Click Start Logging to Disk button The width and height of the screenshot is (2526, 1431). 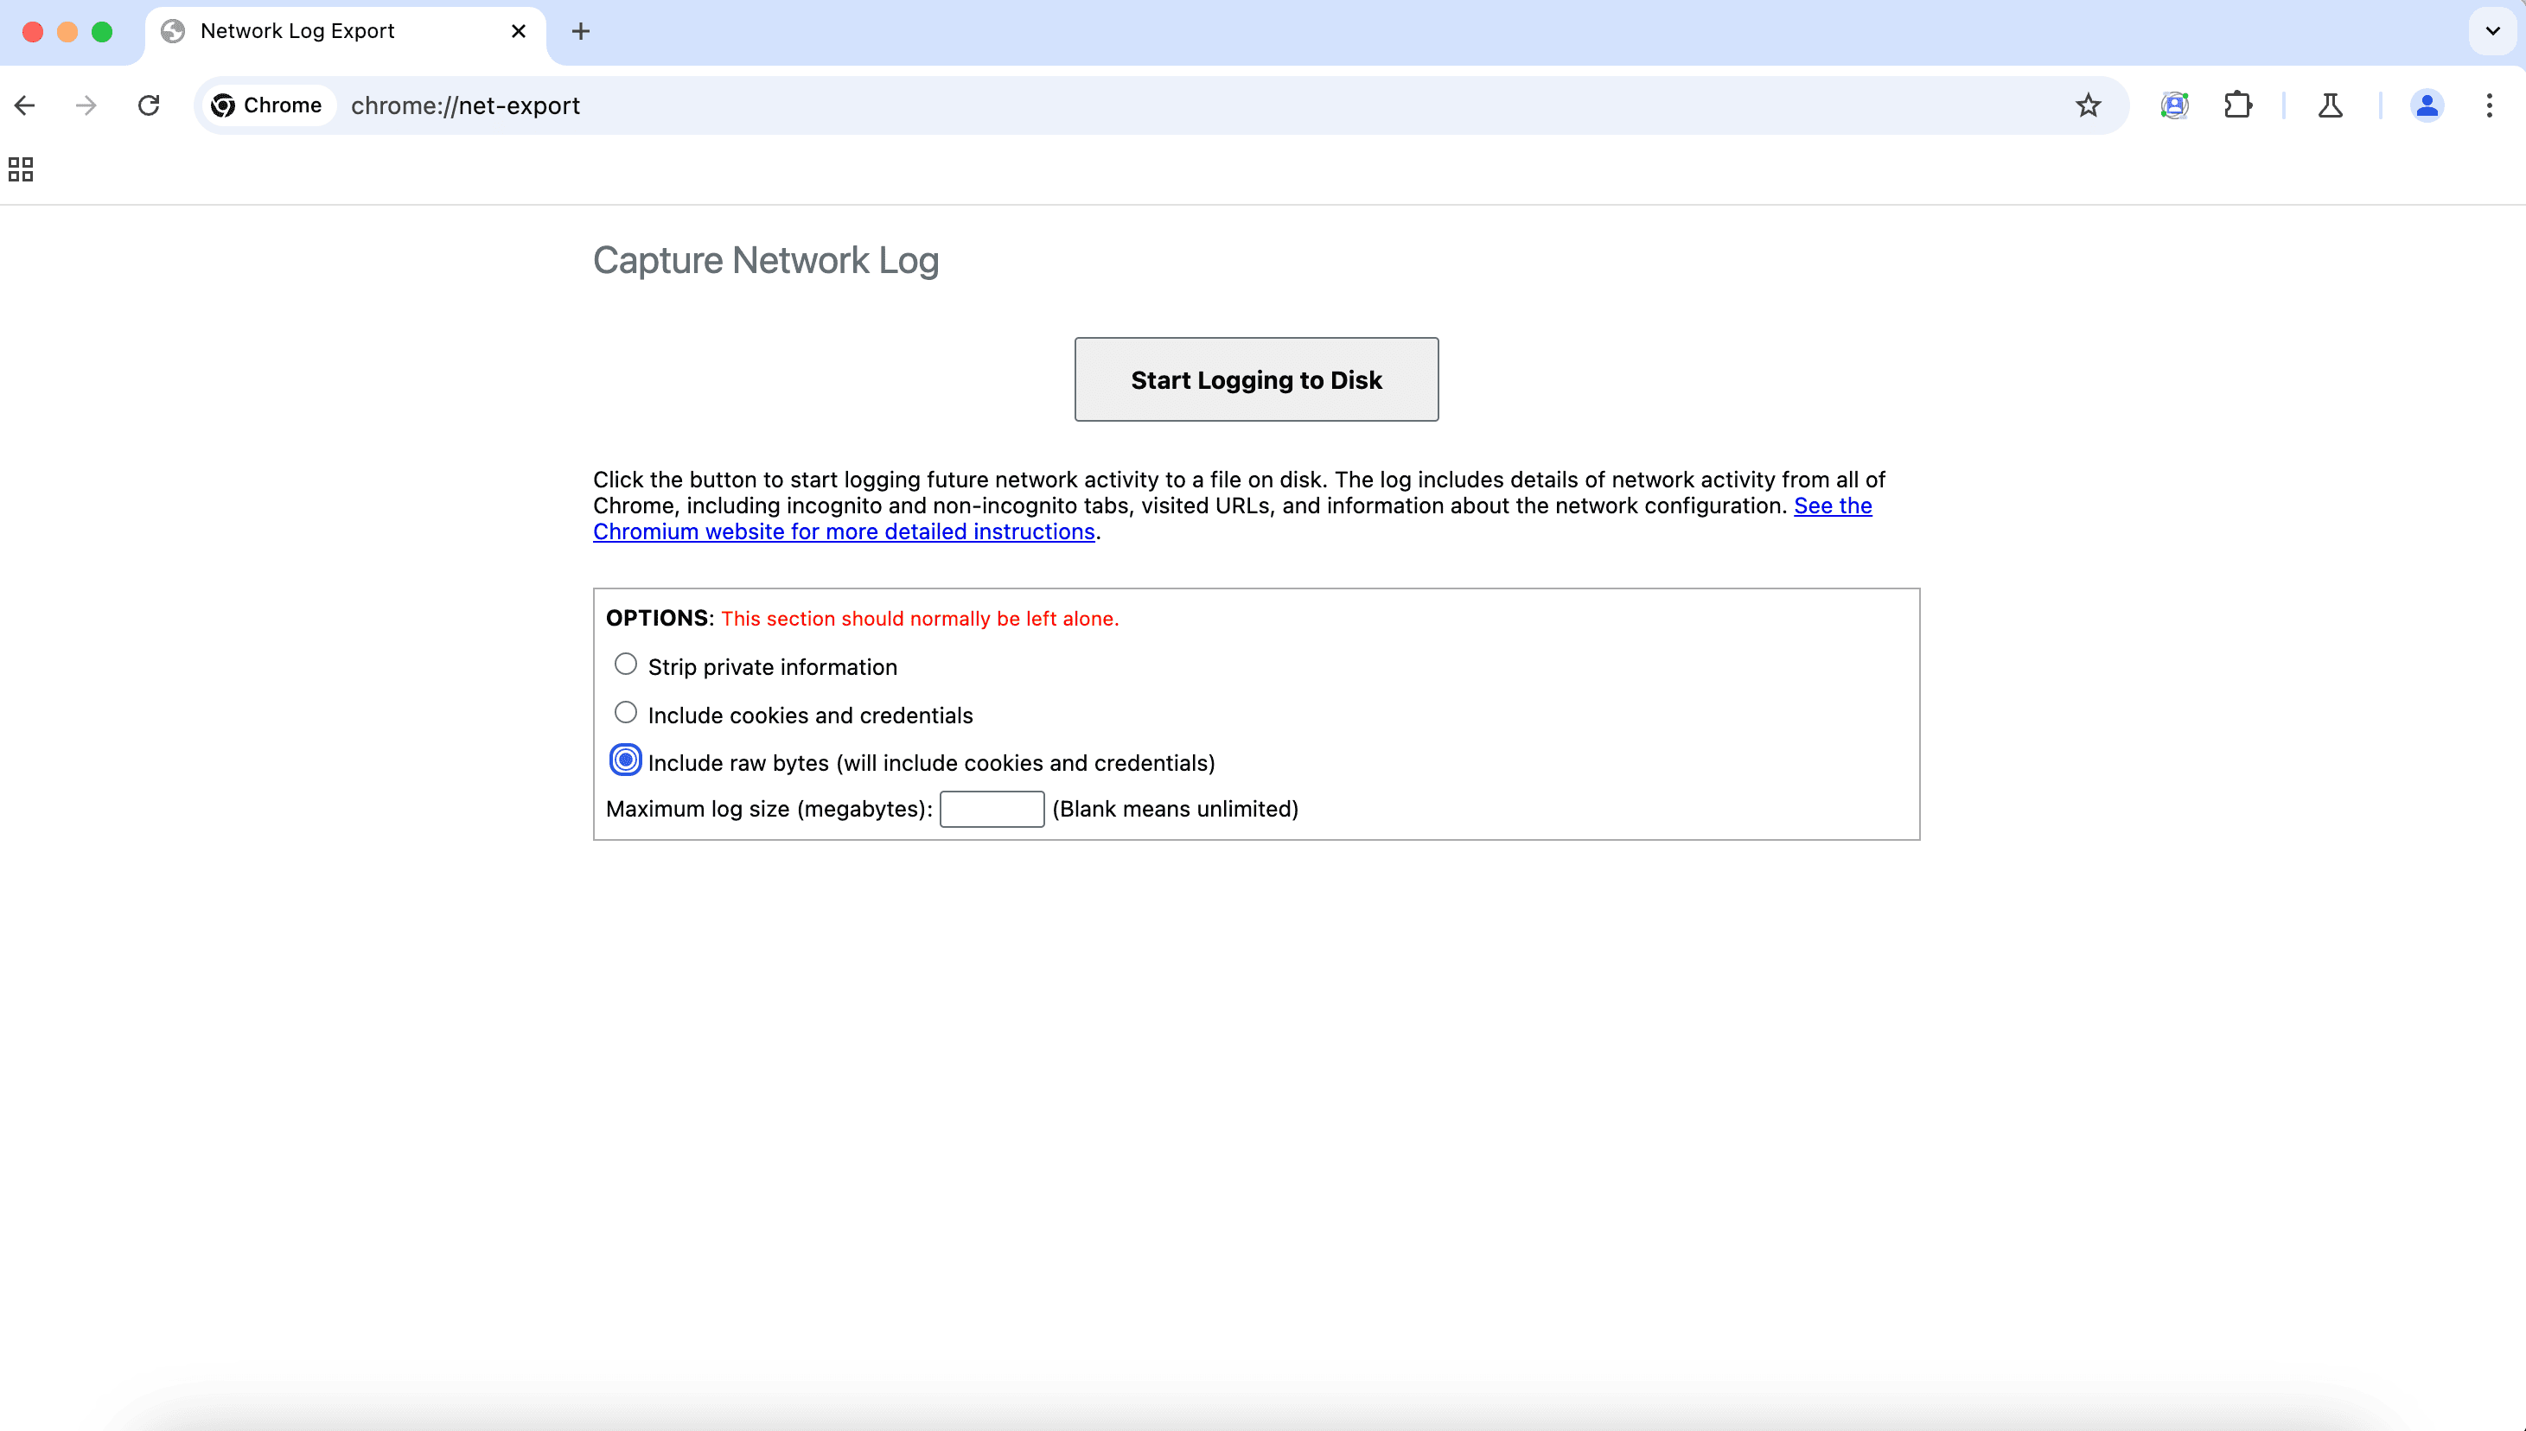click(x=1256, y=378)
